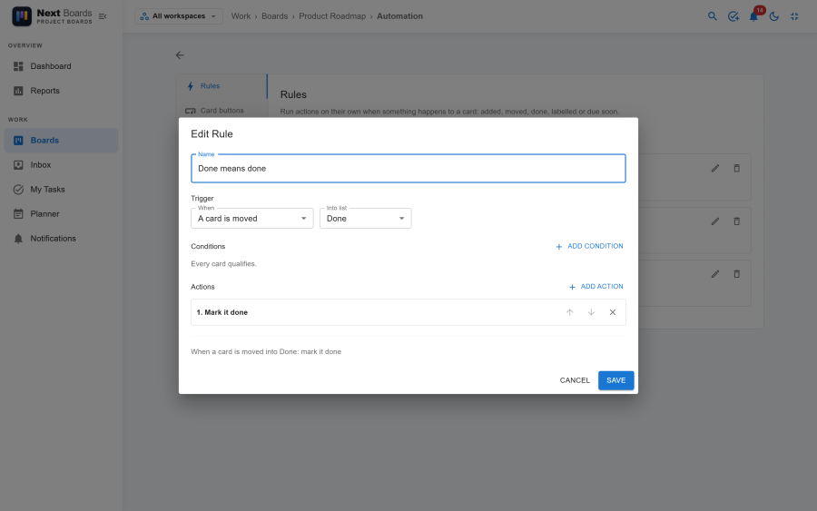Open the Into list dropdown
Viewport: 817px width, 511px height.
(365, 218)
